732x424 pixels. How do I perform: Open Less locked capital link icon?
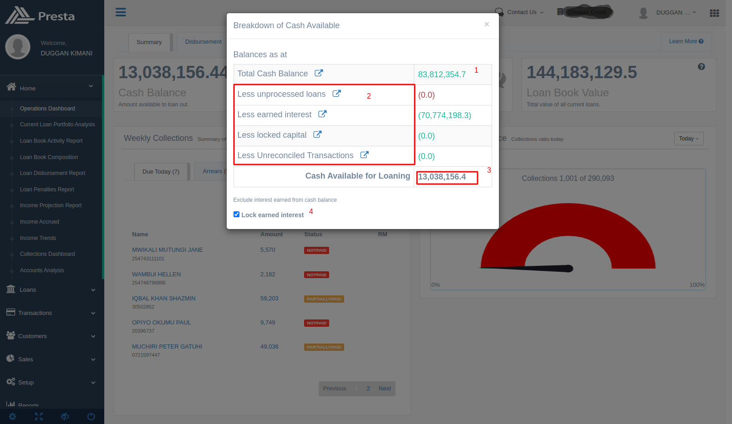317,135
